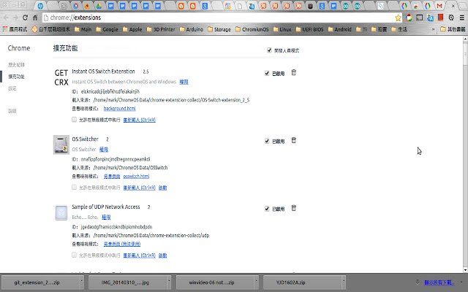Launch Sample of UDP Network Access via link
Image resolution: width=468 pixels, height=292 pixels.
click(162, 255)
